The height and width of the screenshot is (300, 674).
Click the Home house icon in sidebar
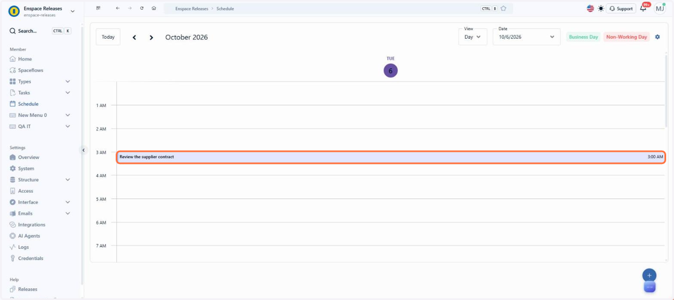tap(13, 59)
